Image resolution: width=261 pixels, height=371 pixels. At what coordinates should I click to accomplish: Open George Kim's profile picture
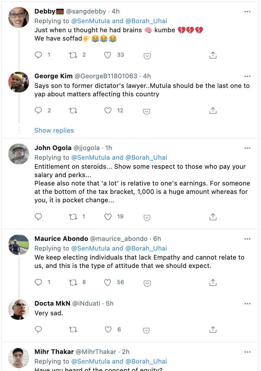(x=19, y=82)
